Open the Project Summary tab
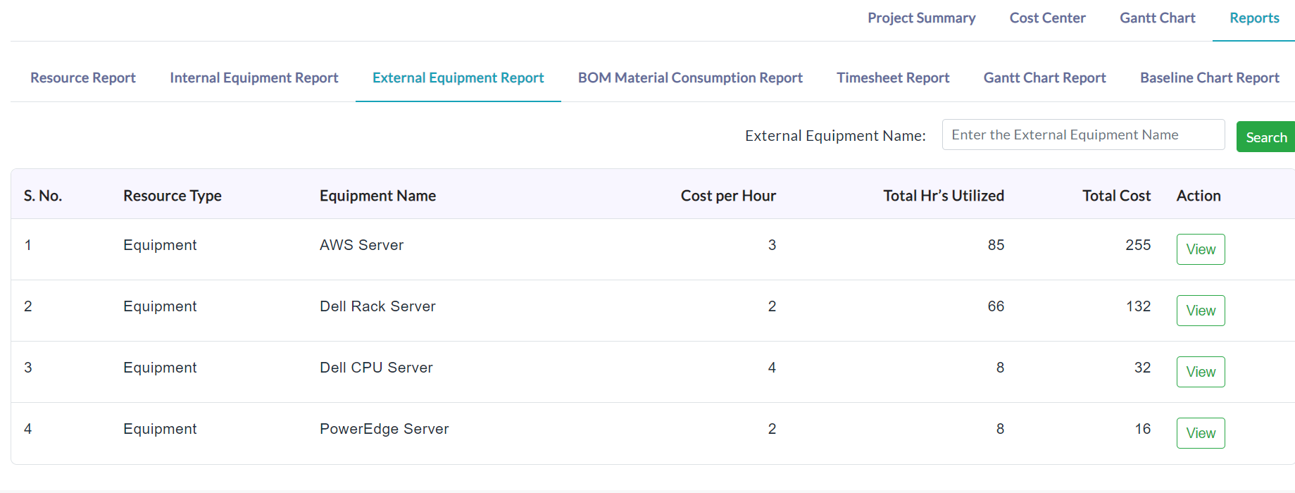1295x493 pixels. [921, 18]
